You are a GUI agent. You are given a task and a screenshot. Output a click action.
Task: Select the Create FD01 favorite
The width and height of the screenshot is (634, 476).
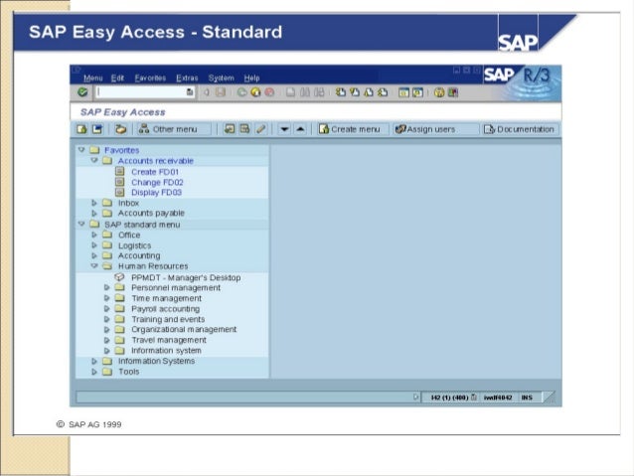[x=155, y=172]
